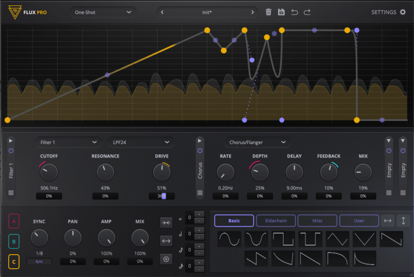
Task: Go to previous preset with left arrow
Action: click(x=162, y=12)
